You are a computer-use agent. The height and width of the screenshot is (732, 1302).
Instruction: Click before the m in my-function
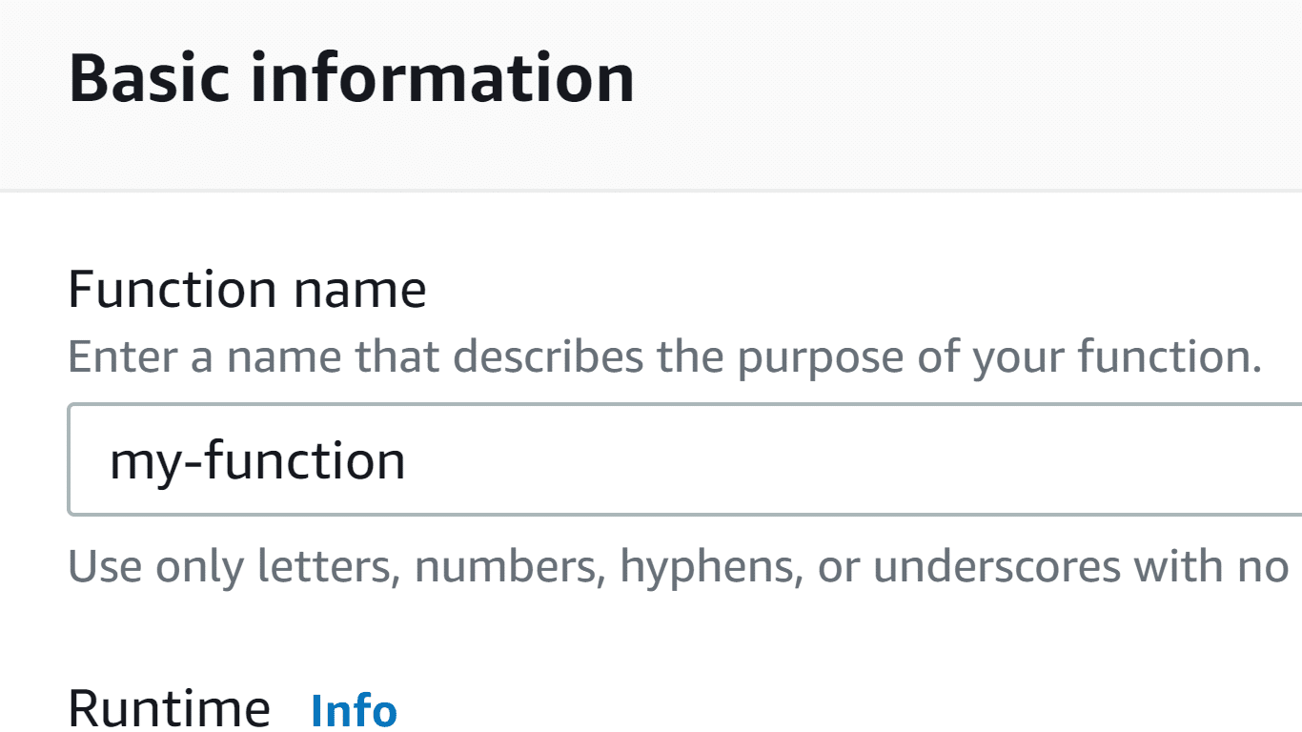(x=112, y=459)
